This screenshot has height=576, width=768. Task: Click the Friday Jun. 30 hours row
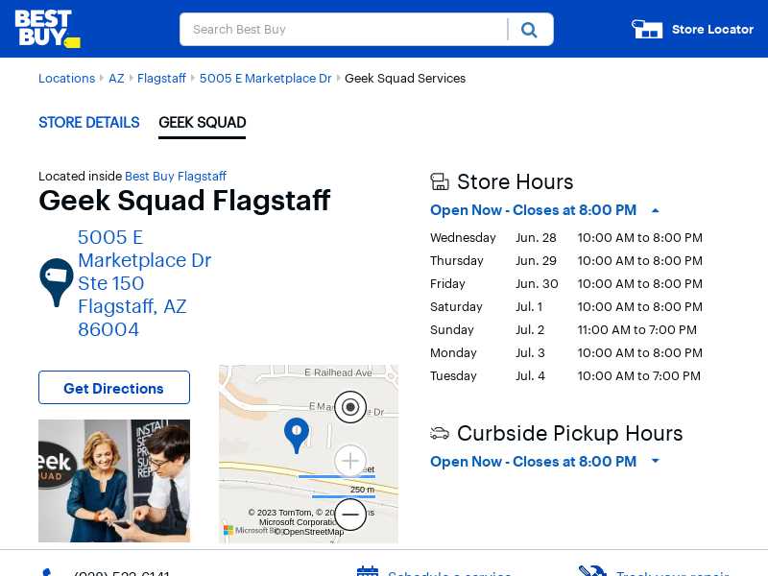coord(566,283)
